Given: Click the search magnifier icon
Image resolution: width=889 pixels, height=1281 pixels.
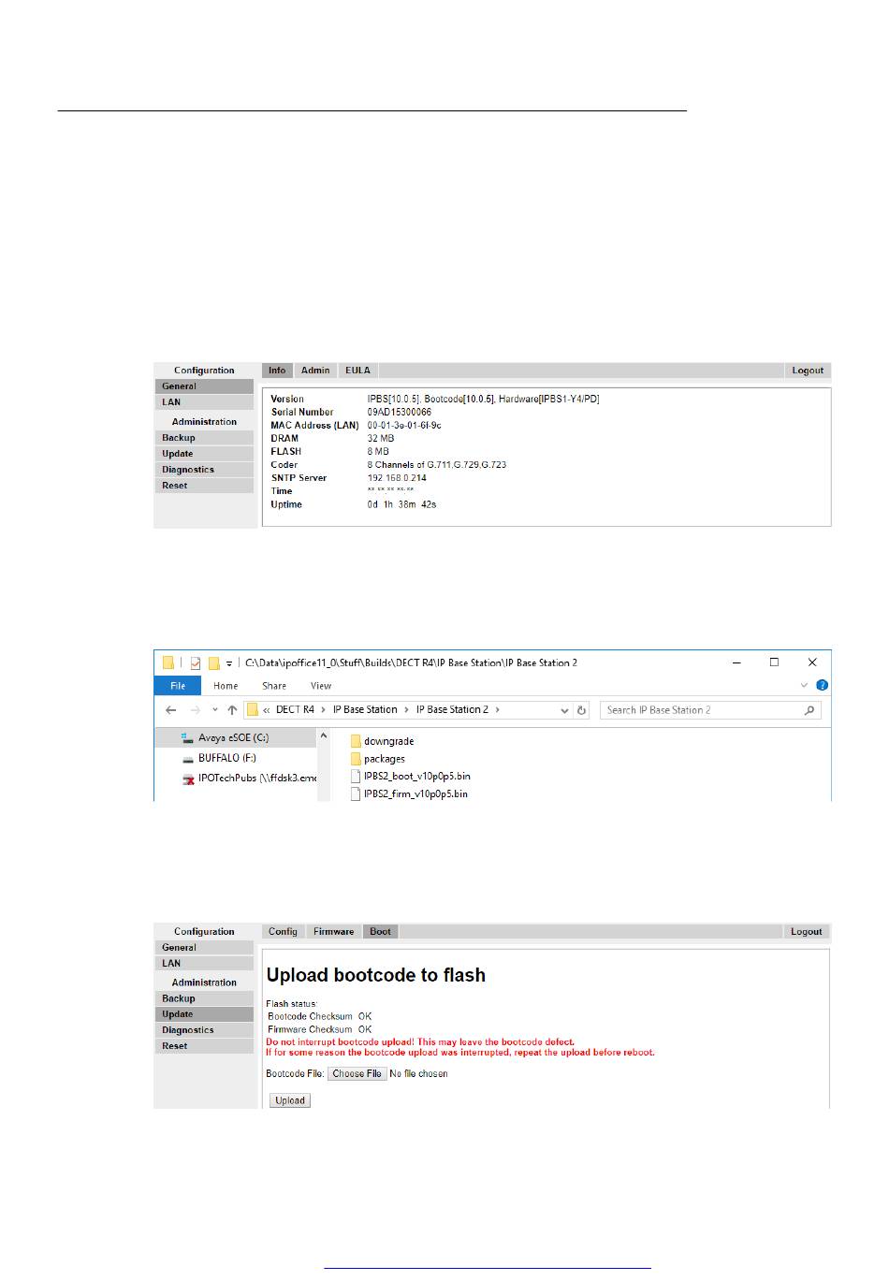Looking at the screenshot, I should [809, 710].
